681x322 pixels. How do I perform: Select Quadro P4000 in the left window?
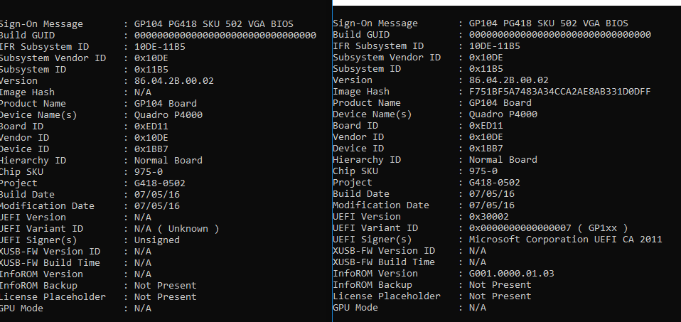168,115
